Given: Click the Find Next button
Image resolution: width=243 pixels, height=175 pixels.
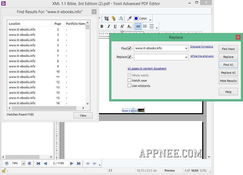Looking at the screenshot, I should coord(228,49).
